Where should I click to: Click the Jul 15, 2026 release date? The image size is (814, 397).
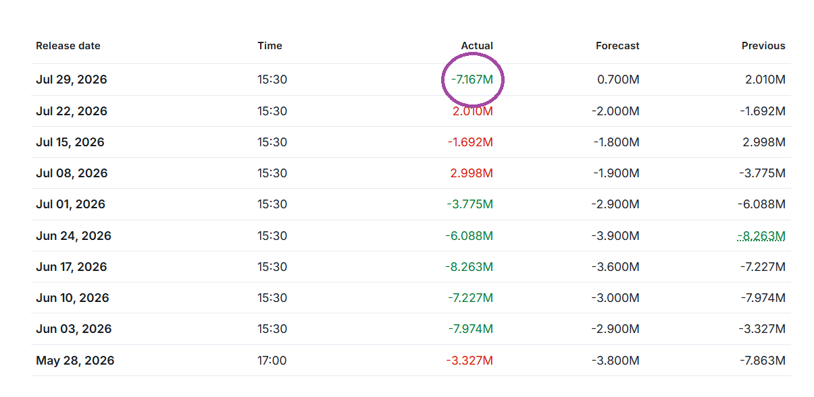click(70, 142)
